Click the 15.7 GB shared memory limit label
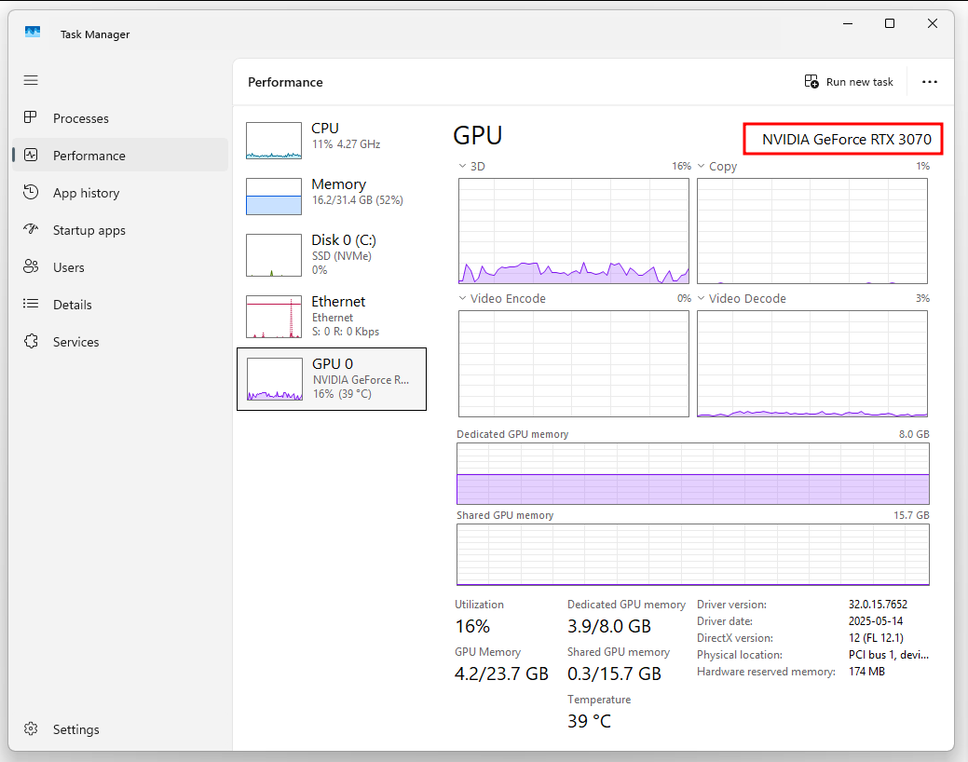The height and width of the screenshot is (762, 968). (x=911, y=515)
